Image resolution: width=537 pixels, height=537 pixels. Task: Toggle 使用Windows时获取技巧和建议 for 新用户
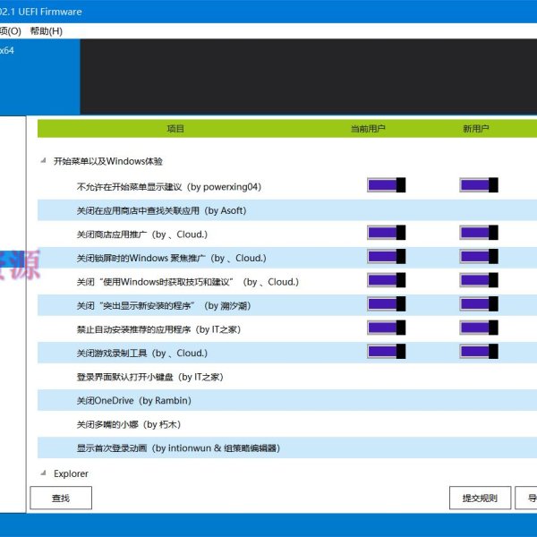(x=479, y=280)
